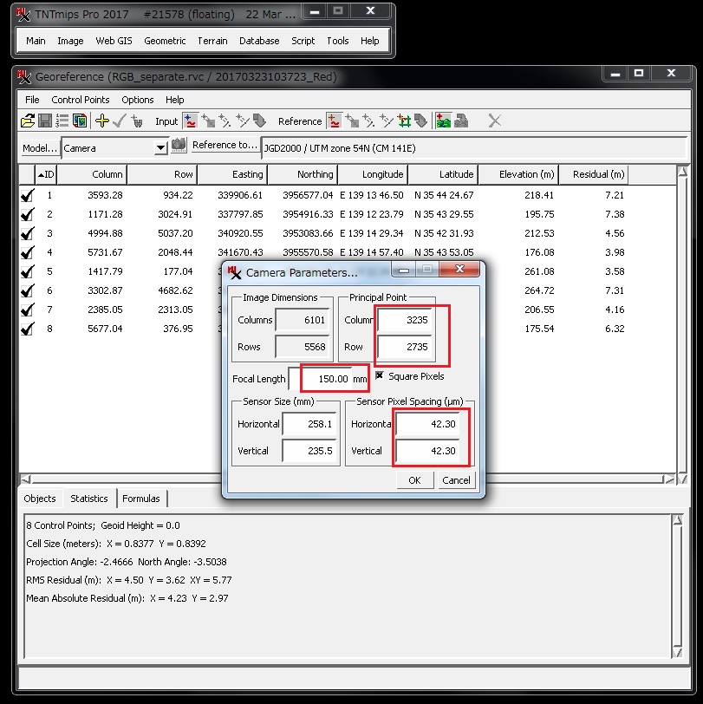Click the camera icon beside the Model dropdown

(x=179, y=146)
